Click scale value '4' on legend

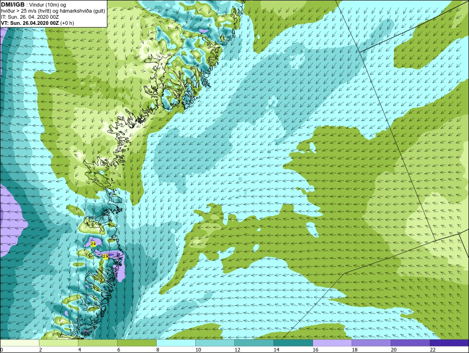pos(80,350)
